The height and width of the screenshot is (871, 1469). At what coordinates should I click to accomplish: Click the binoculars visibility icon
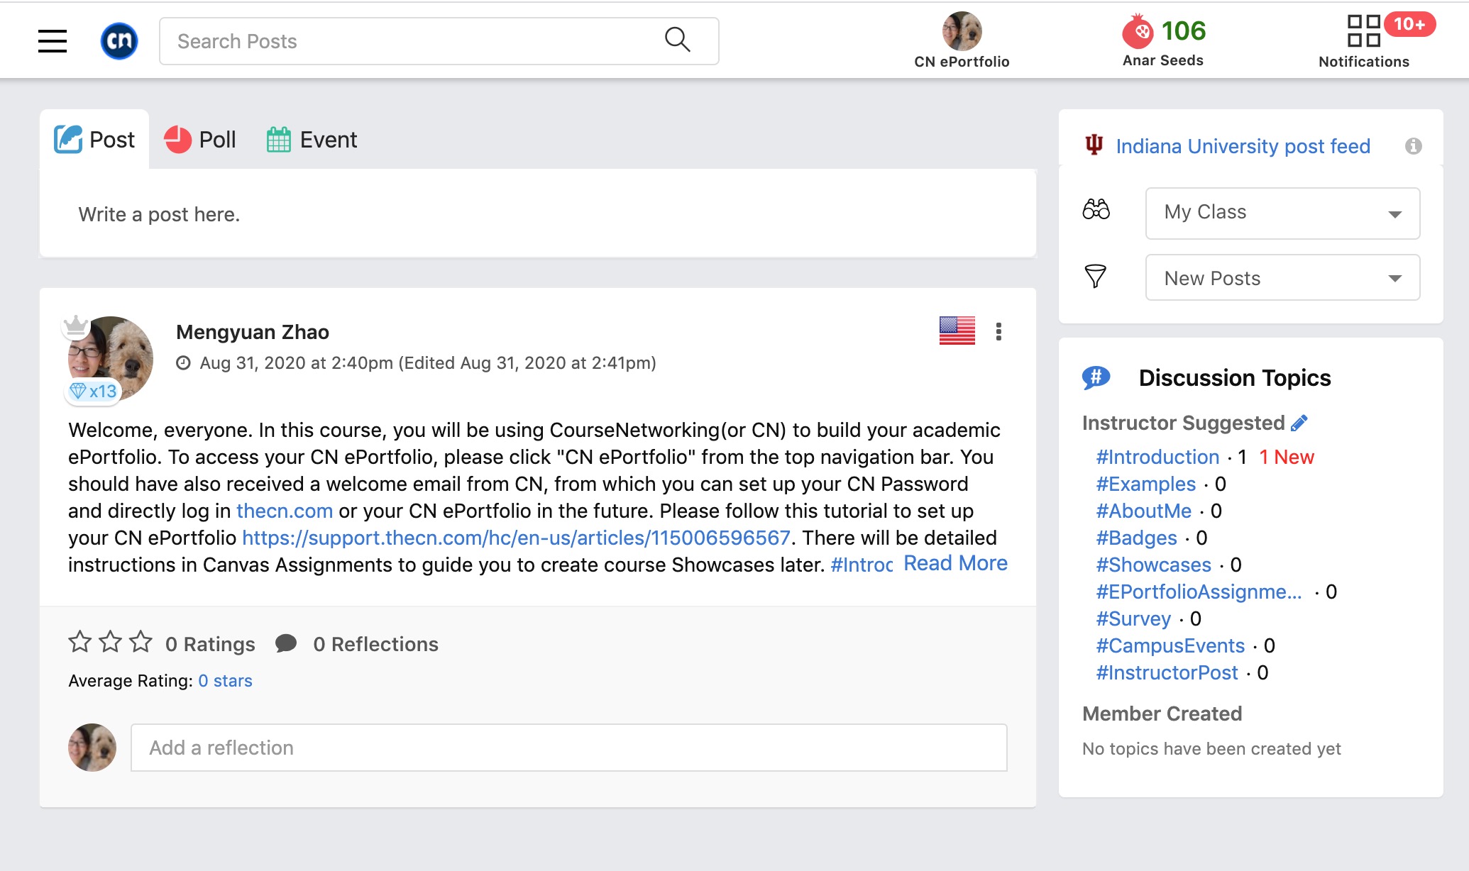pyautogui.click(x=1096, y=209)
